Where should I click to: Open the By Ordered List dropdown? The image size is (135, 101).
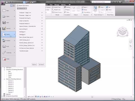click(22, 8)
